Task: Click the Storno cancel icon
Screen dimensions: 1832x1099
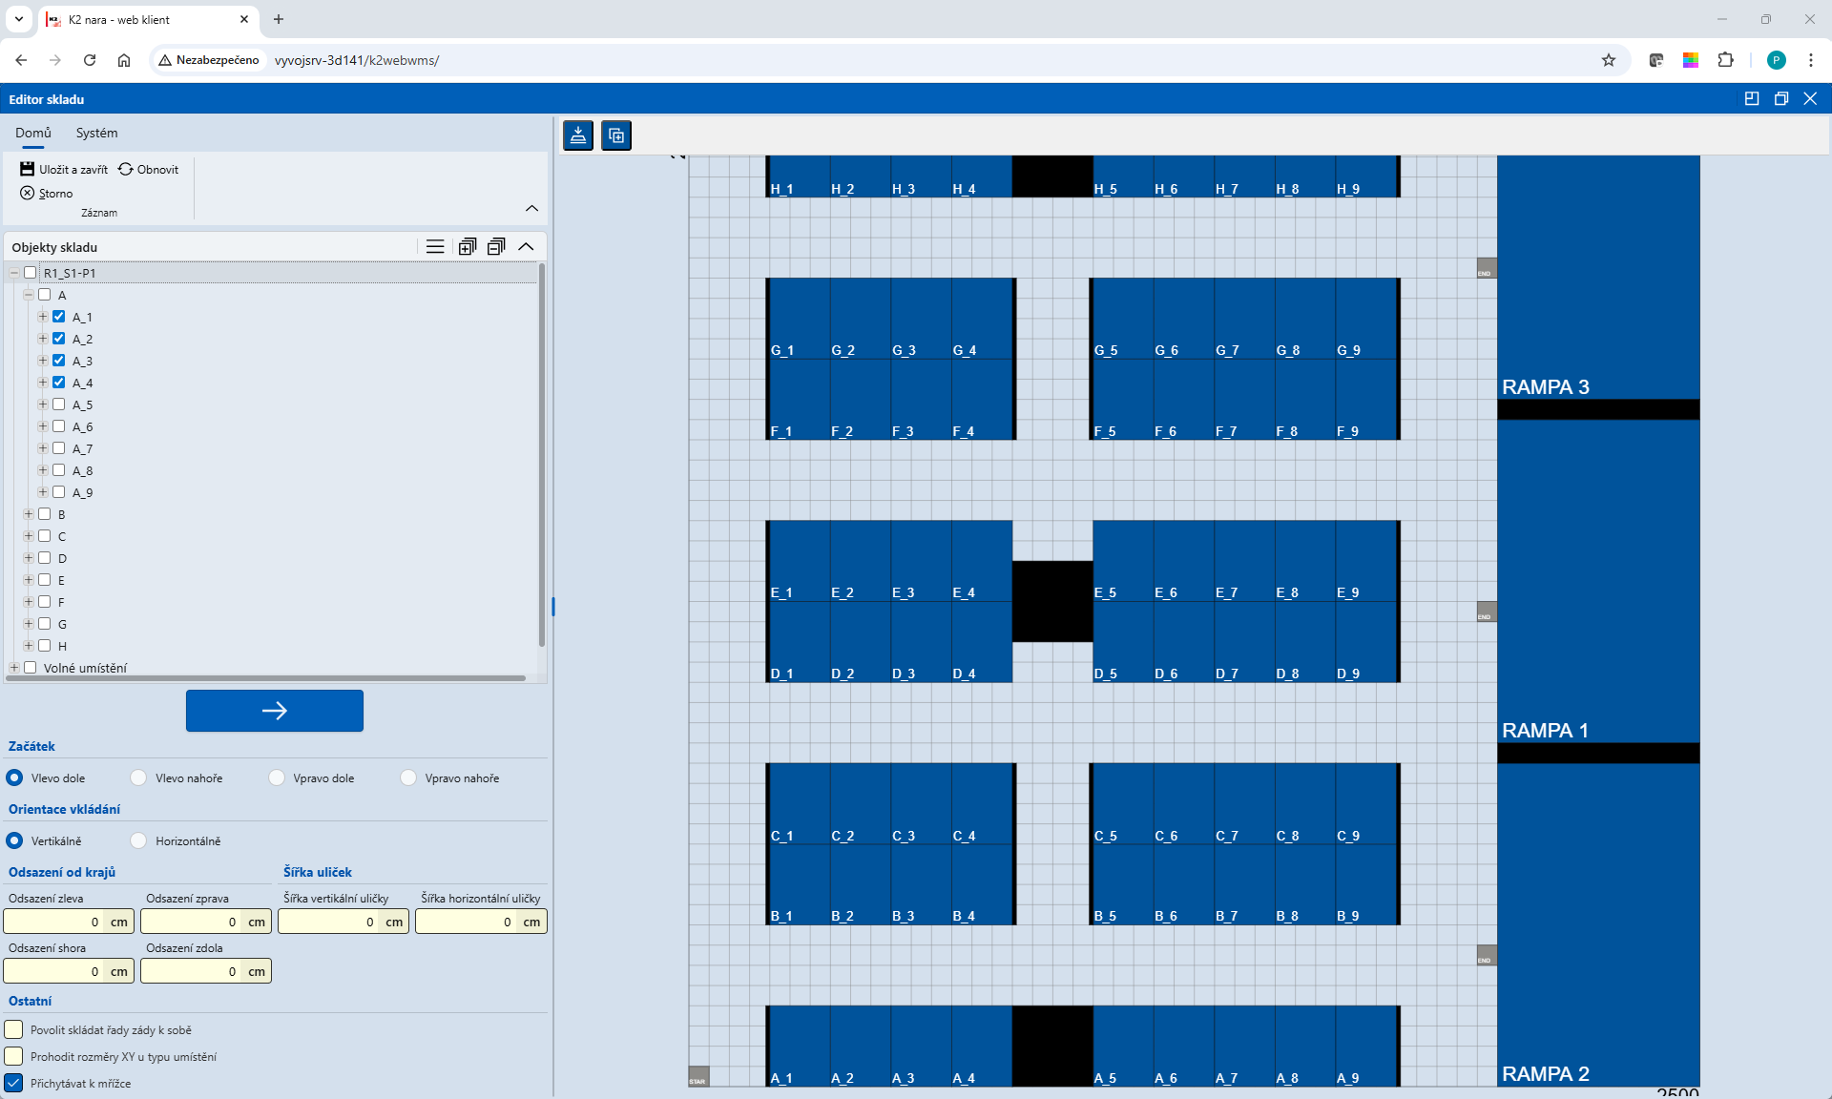Action: (27, 193)
